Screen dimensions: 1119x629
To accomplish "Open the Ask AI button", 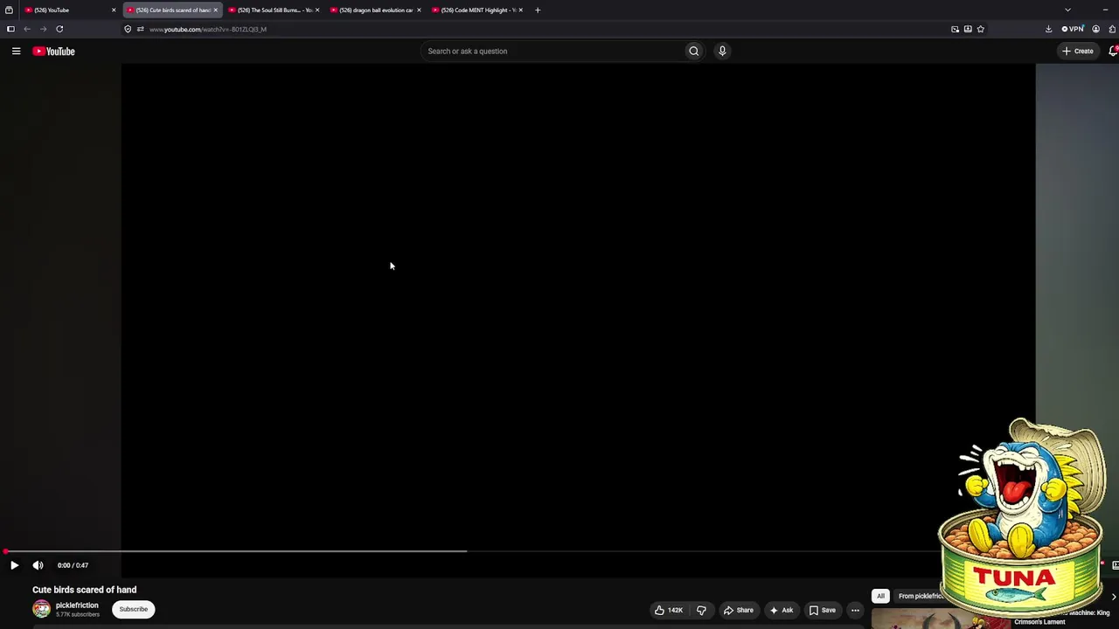I will coord(782,610).
